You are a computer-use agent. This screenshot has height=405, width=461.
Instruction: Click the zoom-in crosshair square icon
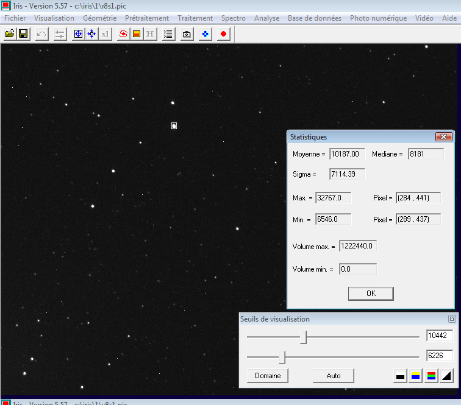pyautogui.click(x=78, y=34)
